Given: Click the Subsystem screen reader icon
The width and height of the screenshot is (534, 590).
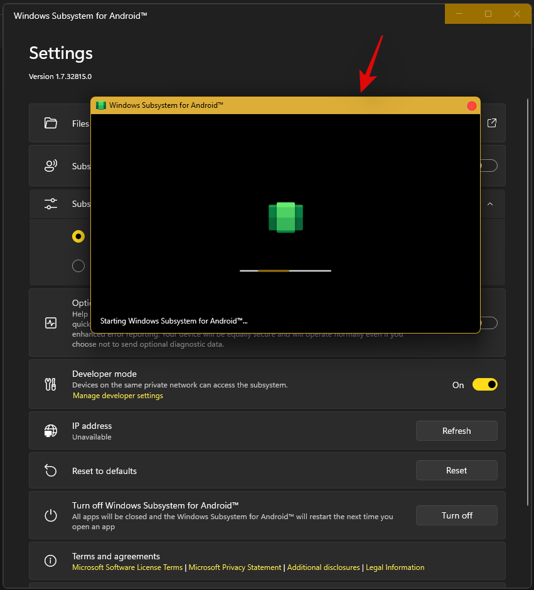Looking at the screenshot, I should [51, 166].
